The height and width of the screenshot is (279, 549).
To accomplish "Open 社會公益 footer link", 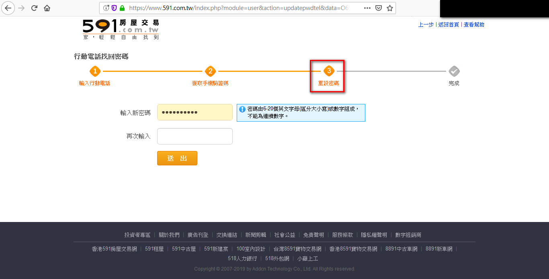I will coord(285,235).
